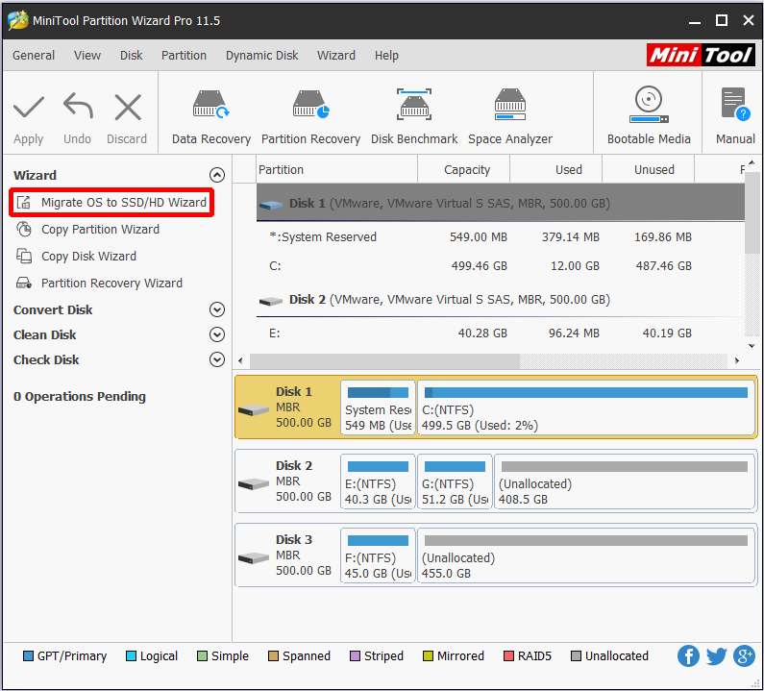This screenshot has height=691, width=764.
Task: Sort by the Used column header
Action: pyautogui.click(x=556, y=169)
